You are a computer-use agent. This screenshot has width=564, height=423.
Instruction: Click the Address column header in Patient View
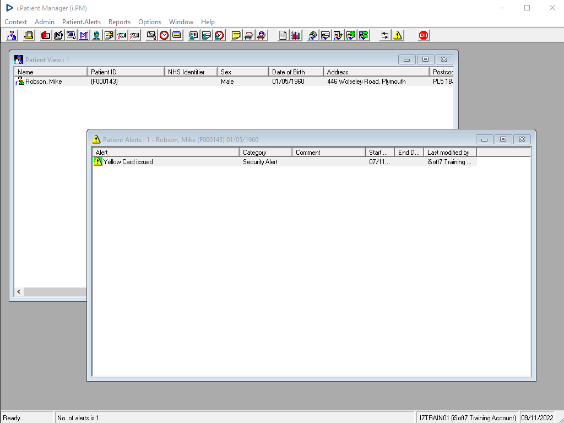click(376, 72)
